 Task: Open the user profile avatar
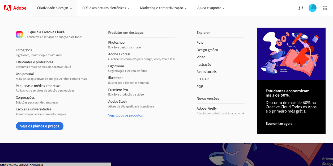(313, 8)
